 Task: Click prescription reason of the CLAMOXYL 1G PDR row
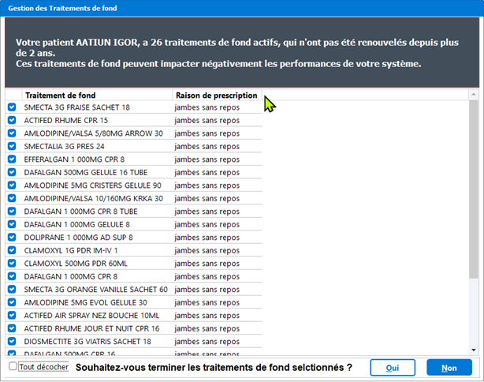207,250
